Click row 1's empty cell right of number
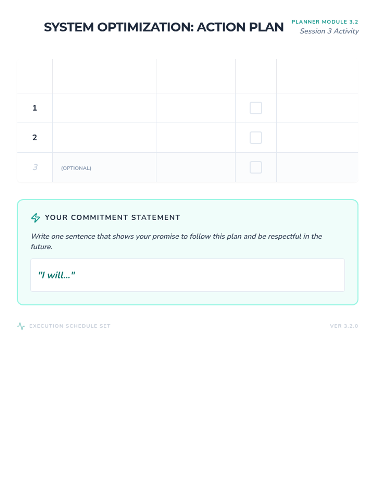 pos(104,108)
